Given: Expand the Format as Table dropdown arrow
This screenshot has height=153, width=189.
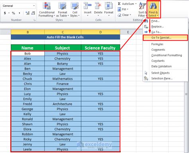Looking at the screenshot, I should click(68, 16).
